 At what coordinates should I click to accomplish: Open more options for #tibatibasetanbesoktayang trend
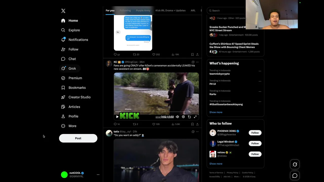click(260, 102)
